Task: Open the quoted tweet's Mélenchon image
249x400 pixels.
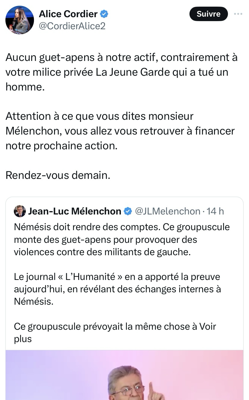Action: pos(124,375)
